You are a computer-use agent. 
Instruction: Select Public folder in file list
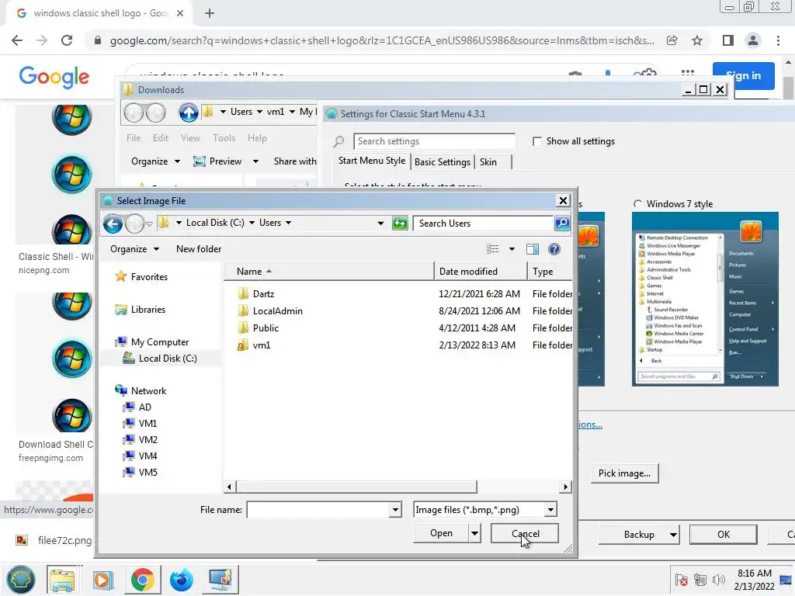266,328
